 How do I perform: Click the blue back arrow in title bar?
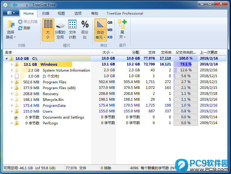coord(15,5)
